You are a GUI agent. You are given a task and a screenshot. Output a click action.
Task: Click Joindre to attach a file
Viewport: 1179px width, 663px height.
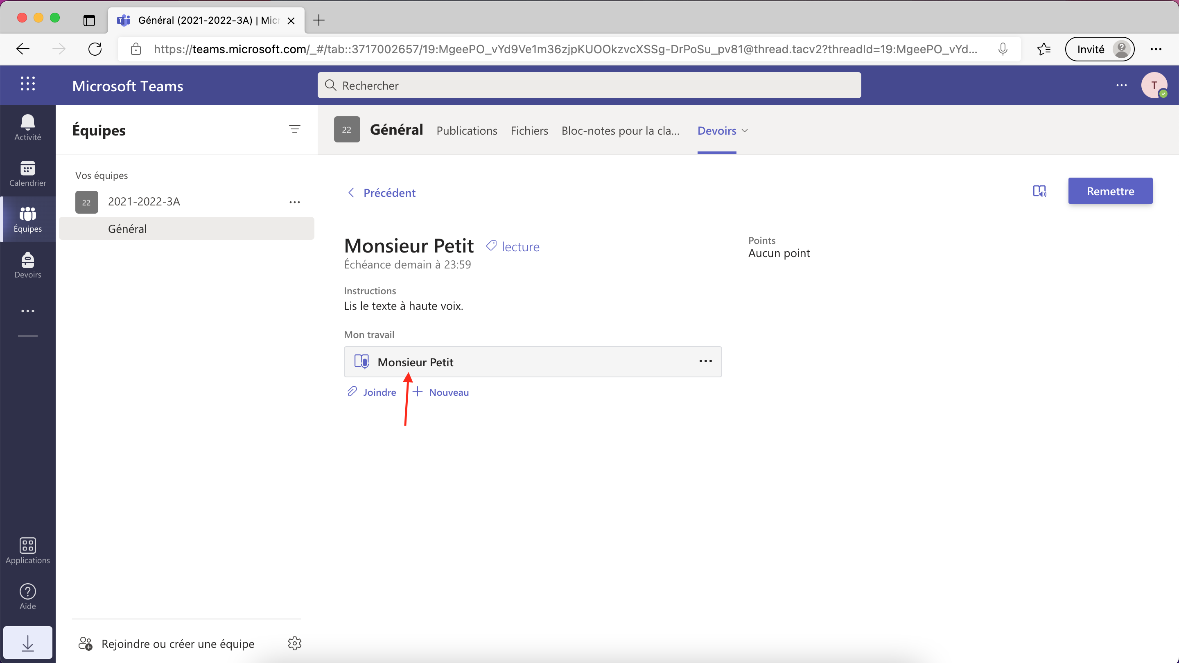click(372, 392)
